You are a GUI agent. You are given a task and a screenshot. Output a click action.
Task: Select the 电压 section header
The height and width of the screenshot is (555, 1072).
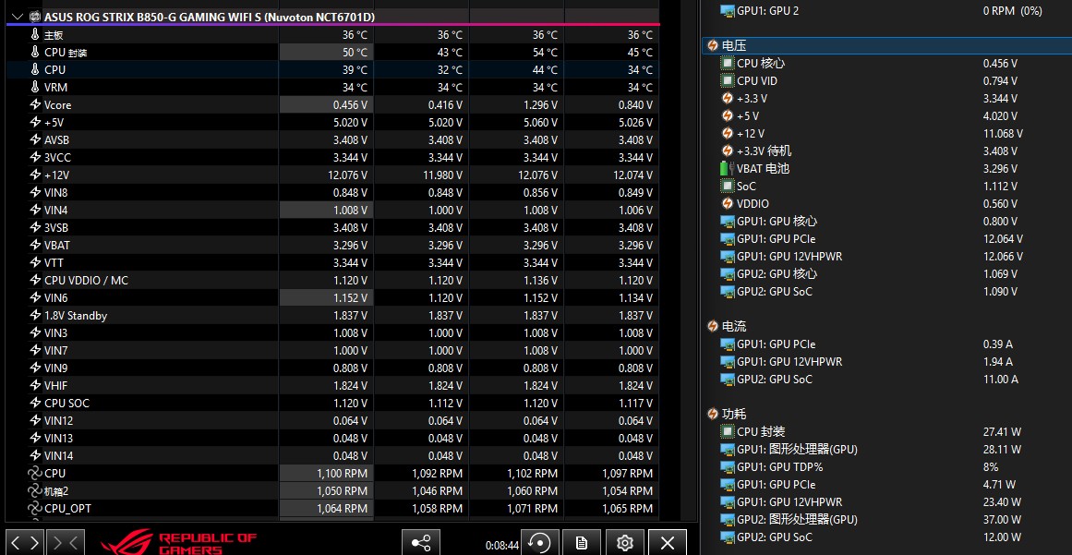click(x=886, y=46)
